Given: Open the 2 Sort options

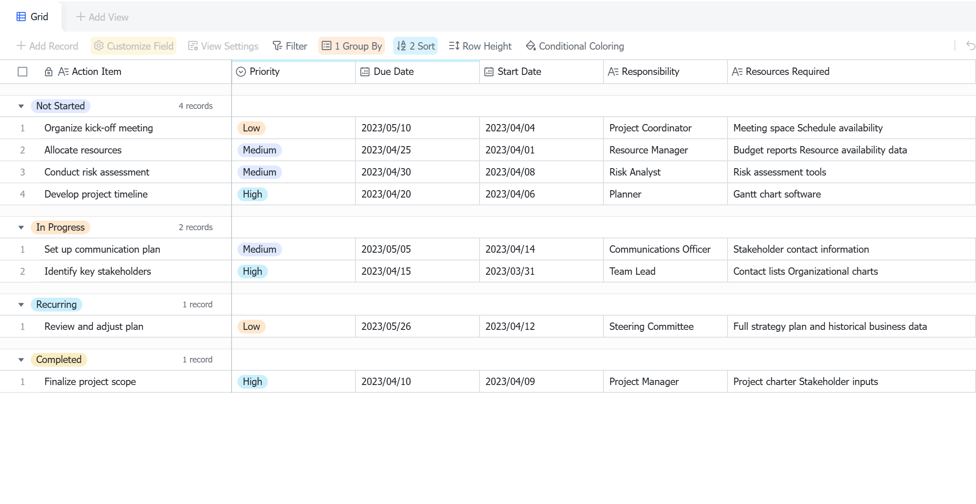Looking at the screenshot, I should (x=416, y=46).
